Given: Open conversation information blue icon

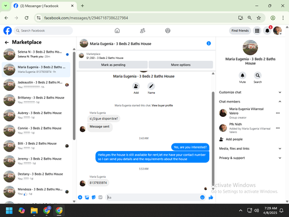Looking at the screenshot, I should (209, 43).
